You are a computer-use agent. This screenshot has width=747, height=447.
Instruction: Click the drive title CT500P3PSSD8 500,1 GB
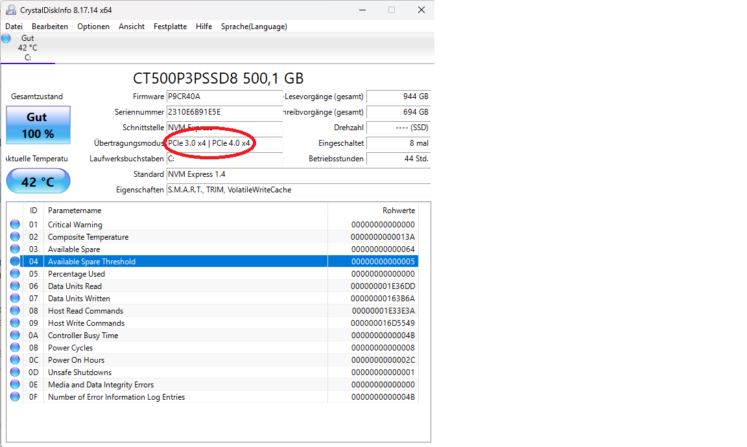(218, 78)
